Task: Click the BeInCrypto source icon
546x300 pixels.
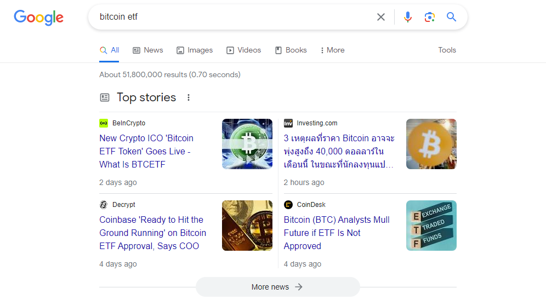Action: (104, 123)
